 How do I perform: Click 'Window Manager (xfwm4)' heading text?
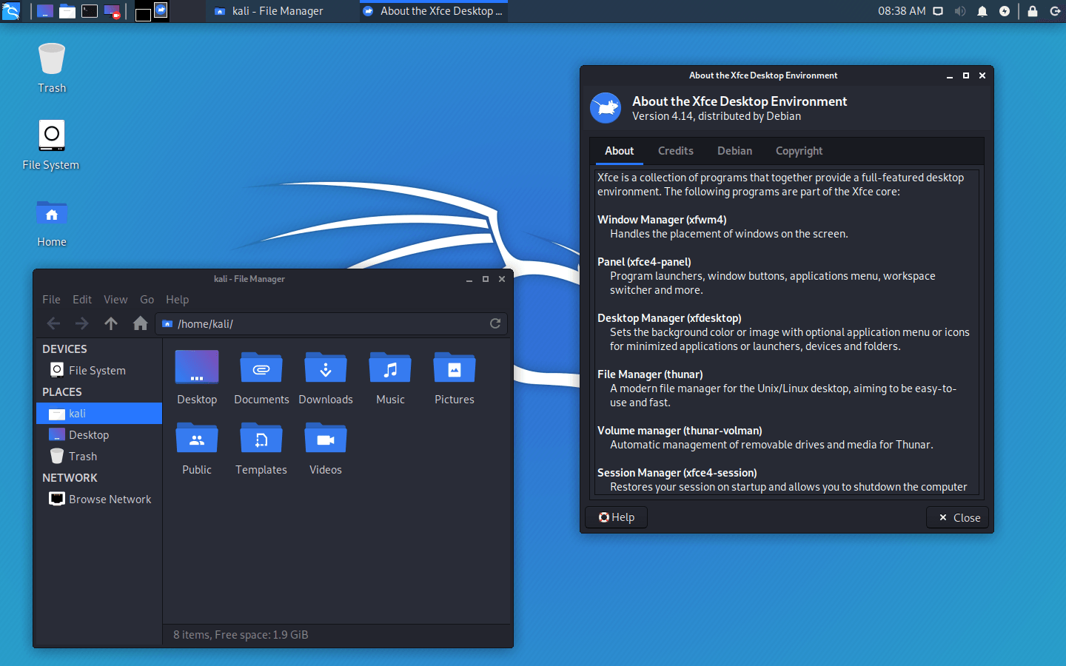tap(662, 220)
